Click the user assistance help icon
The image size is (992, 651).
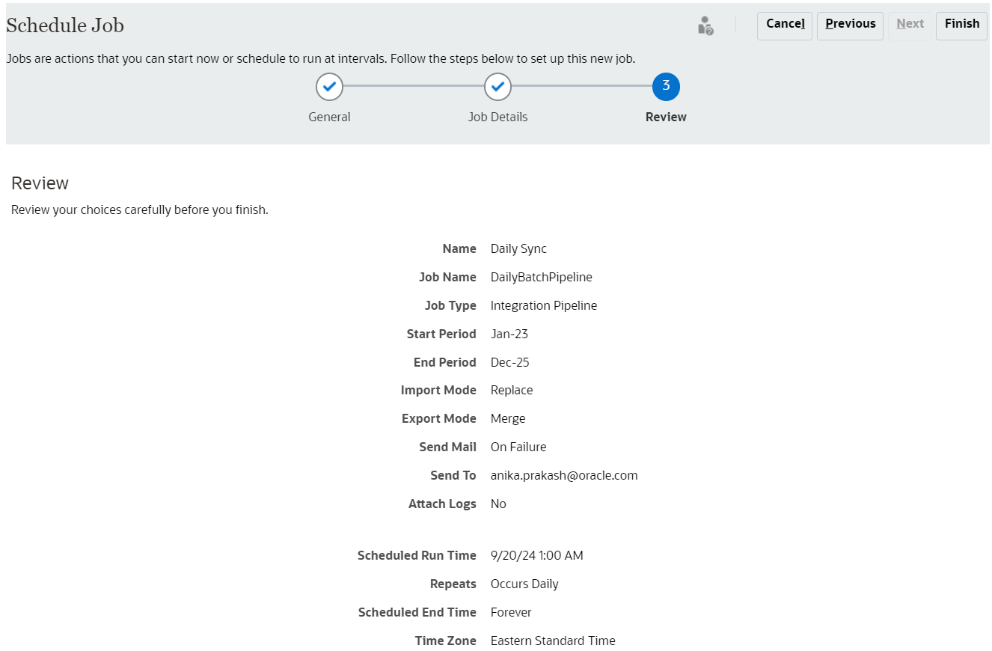tap(705, 26)
